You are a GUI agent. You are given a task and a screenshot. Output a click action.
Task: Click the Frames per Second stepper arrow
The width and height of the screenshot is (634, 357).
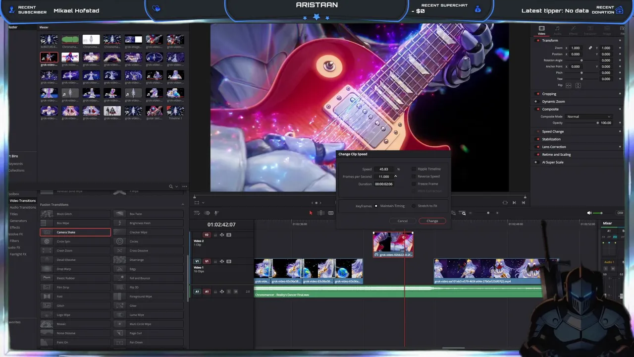(395, 177)
